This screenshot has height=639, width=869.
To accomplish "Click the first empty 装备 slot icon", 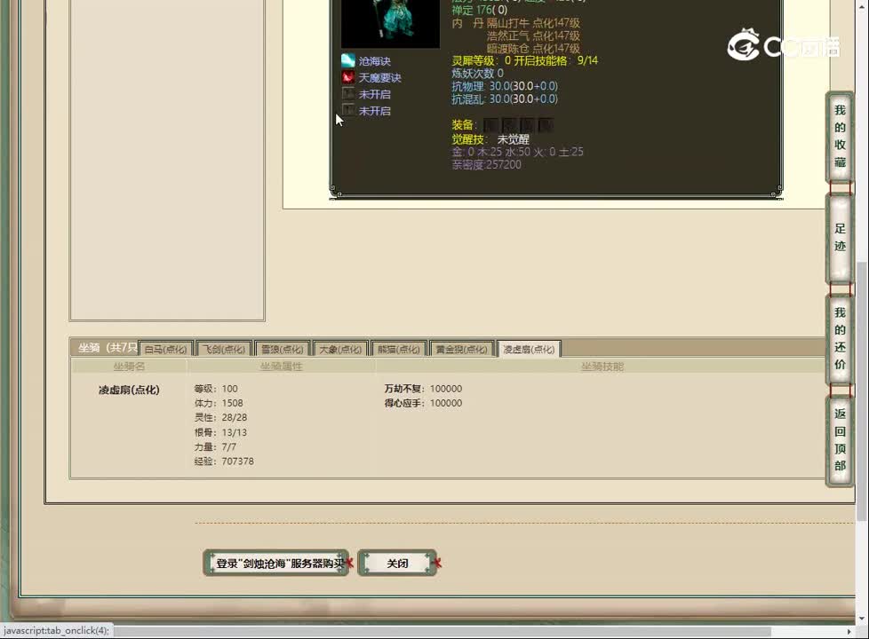I will (x=490, y=124).
